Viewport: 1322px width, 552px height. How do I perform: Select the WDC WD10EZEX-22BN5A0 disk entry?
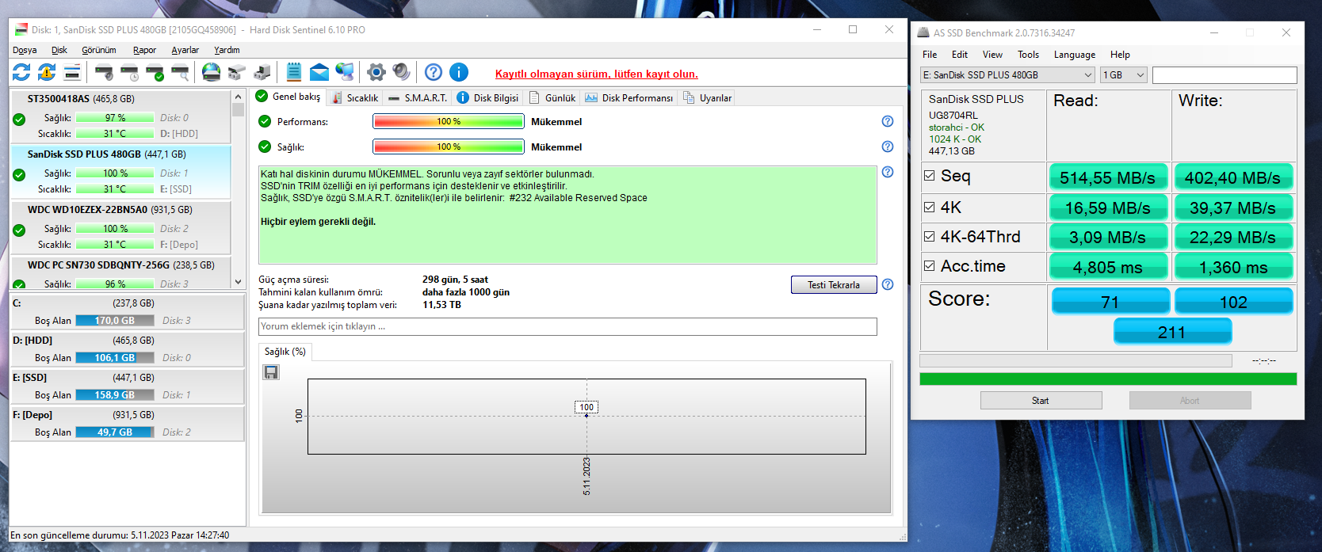(x=120, y=227)
